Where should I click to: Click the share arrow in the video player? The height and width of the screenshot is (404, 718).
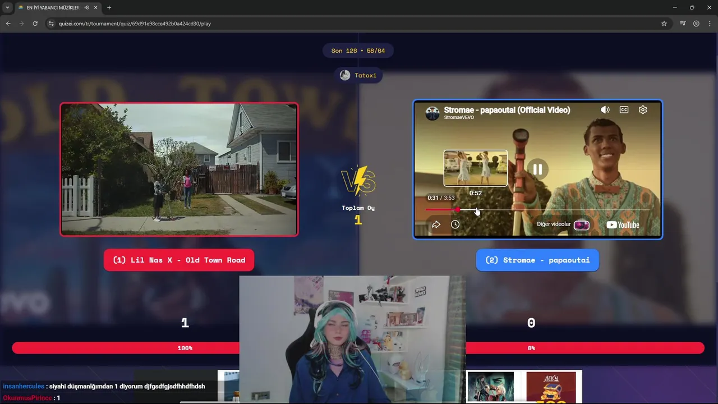pyautogui.click(x=436, y=224)
